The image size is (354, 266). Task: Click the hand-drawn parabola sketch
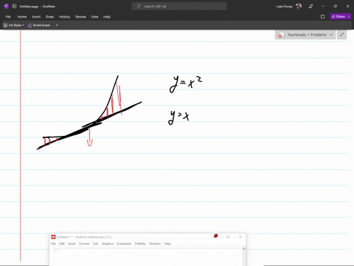click(89, 112)
